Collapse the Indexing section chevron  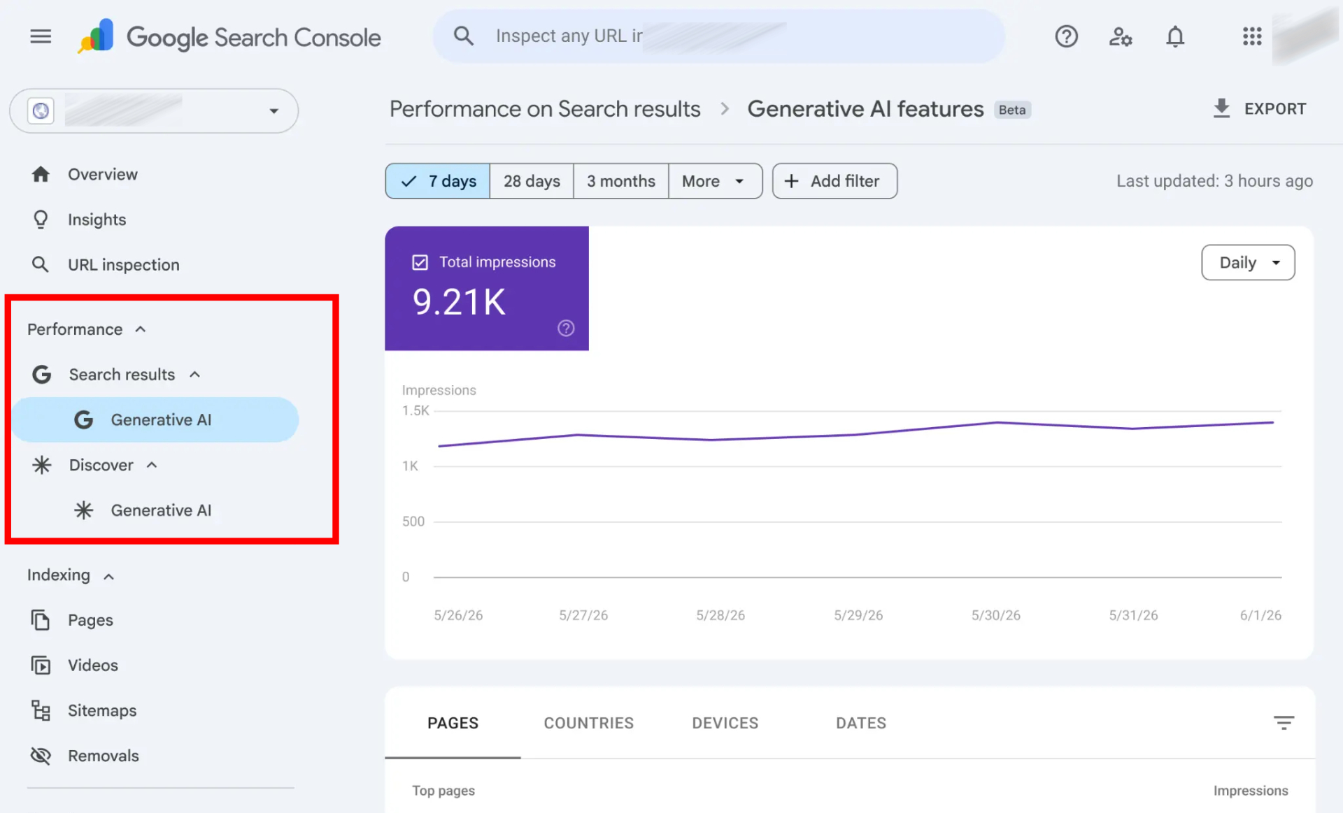pos(108,576)
